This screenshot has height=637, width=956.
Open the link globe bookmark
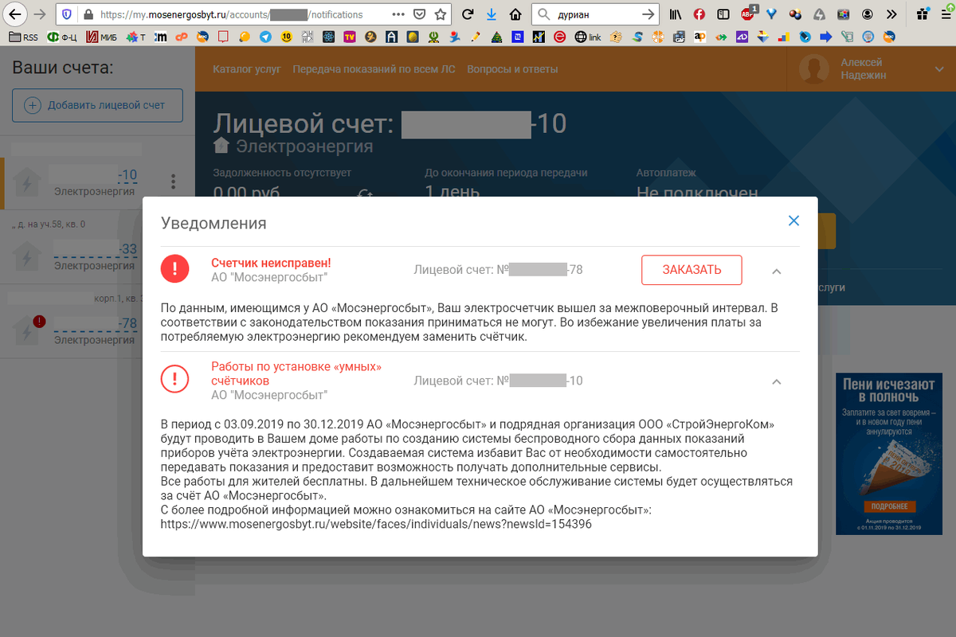[x=589, y=37]
